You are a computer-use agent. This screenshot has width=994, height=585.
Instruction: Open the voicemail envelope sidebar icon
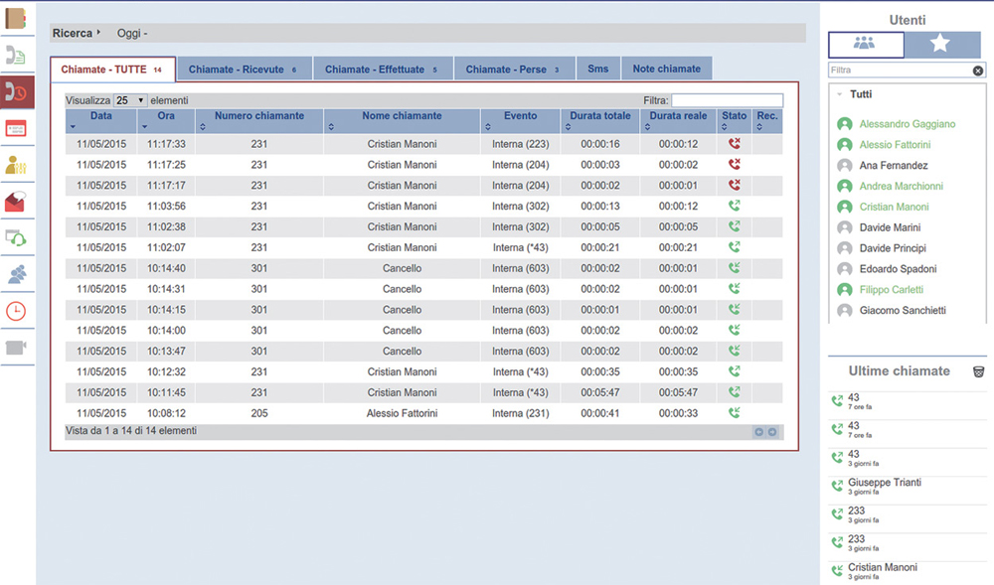pyautogui.click(x=17, y=202)
